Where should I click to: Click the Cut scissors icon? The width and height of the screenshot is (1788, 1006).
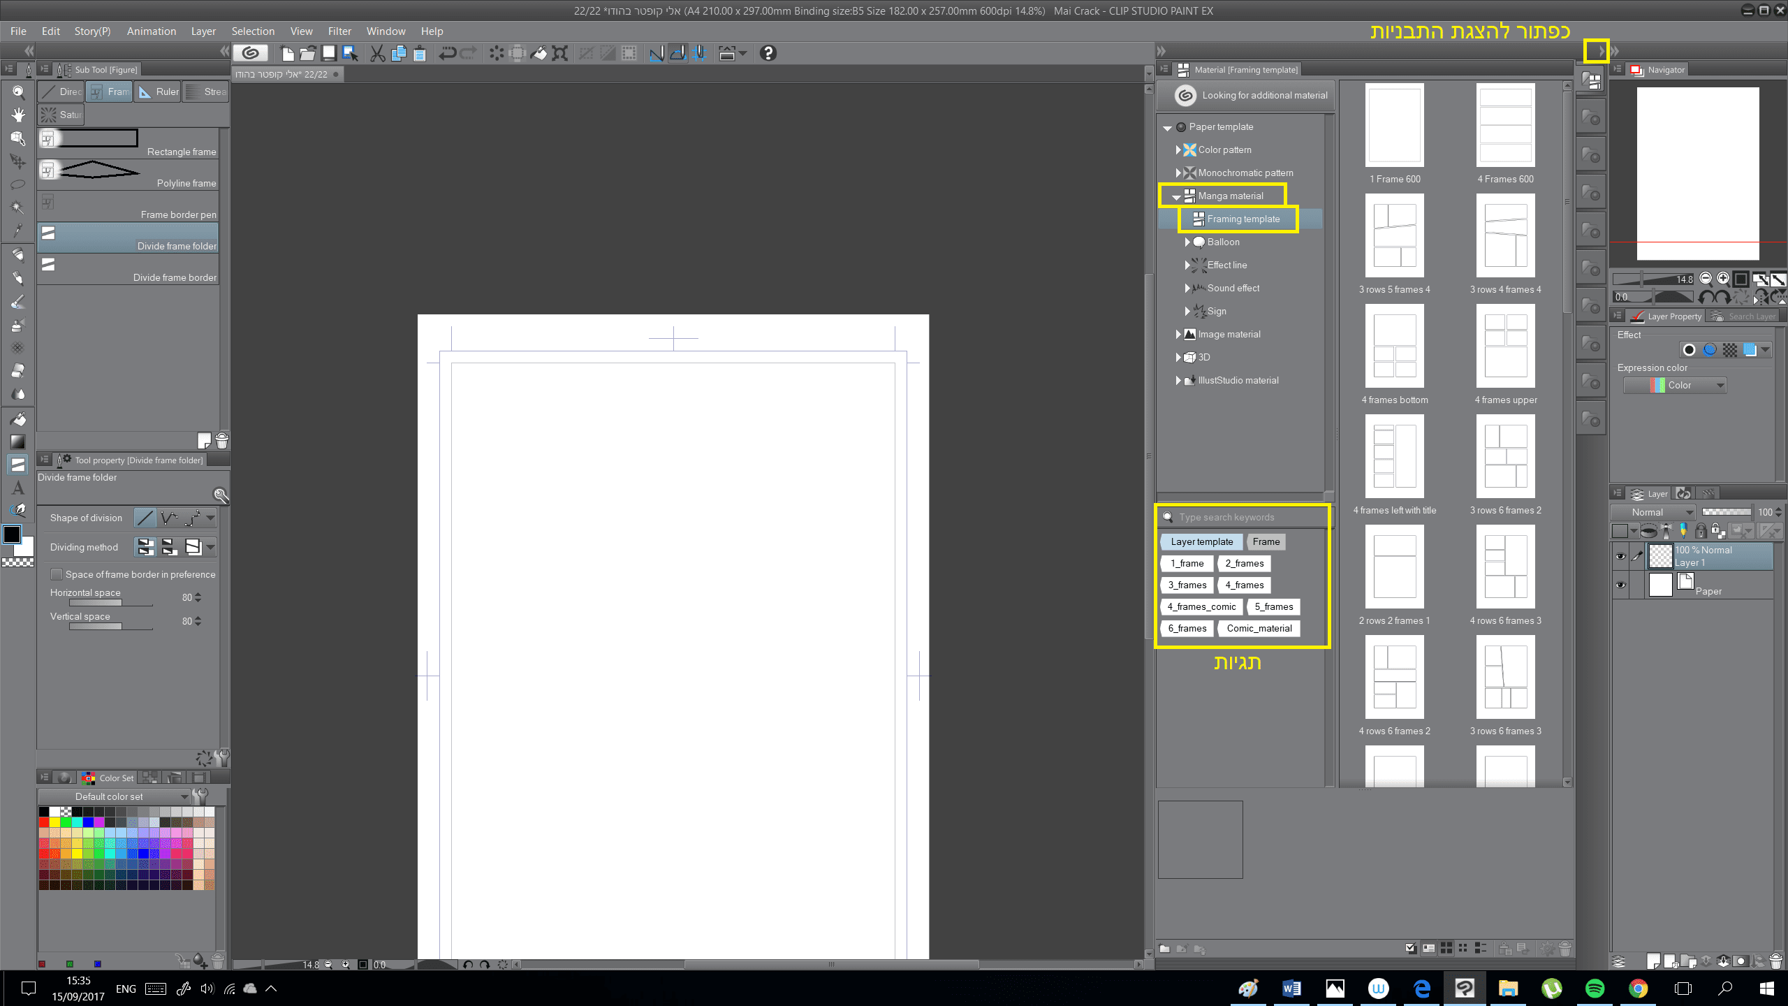[x=377, y=53]
